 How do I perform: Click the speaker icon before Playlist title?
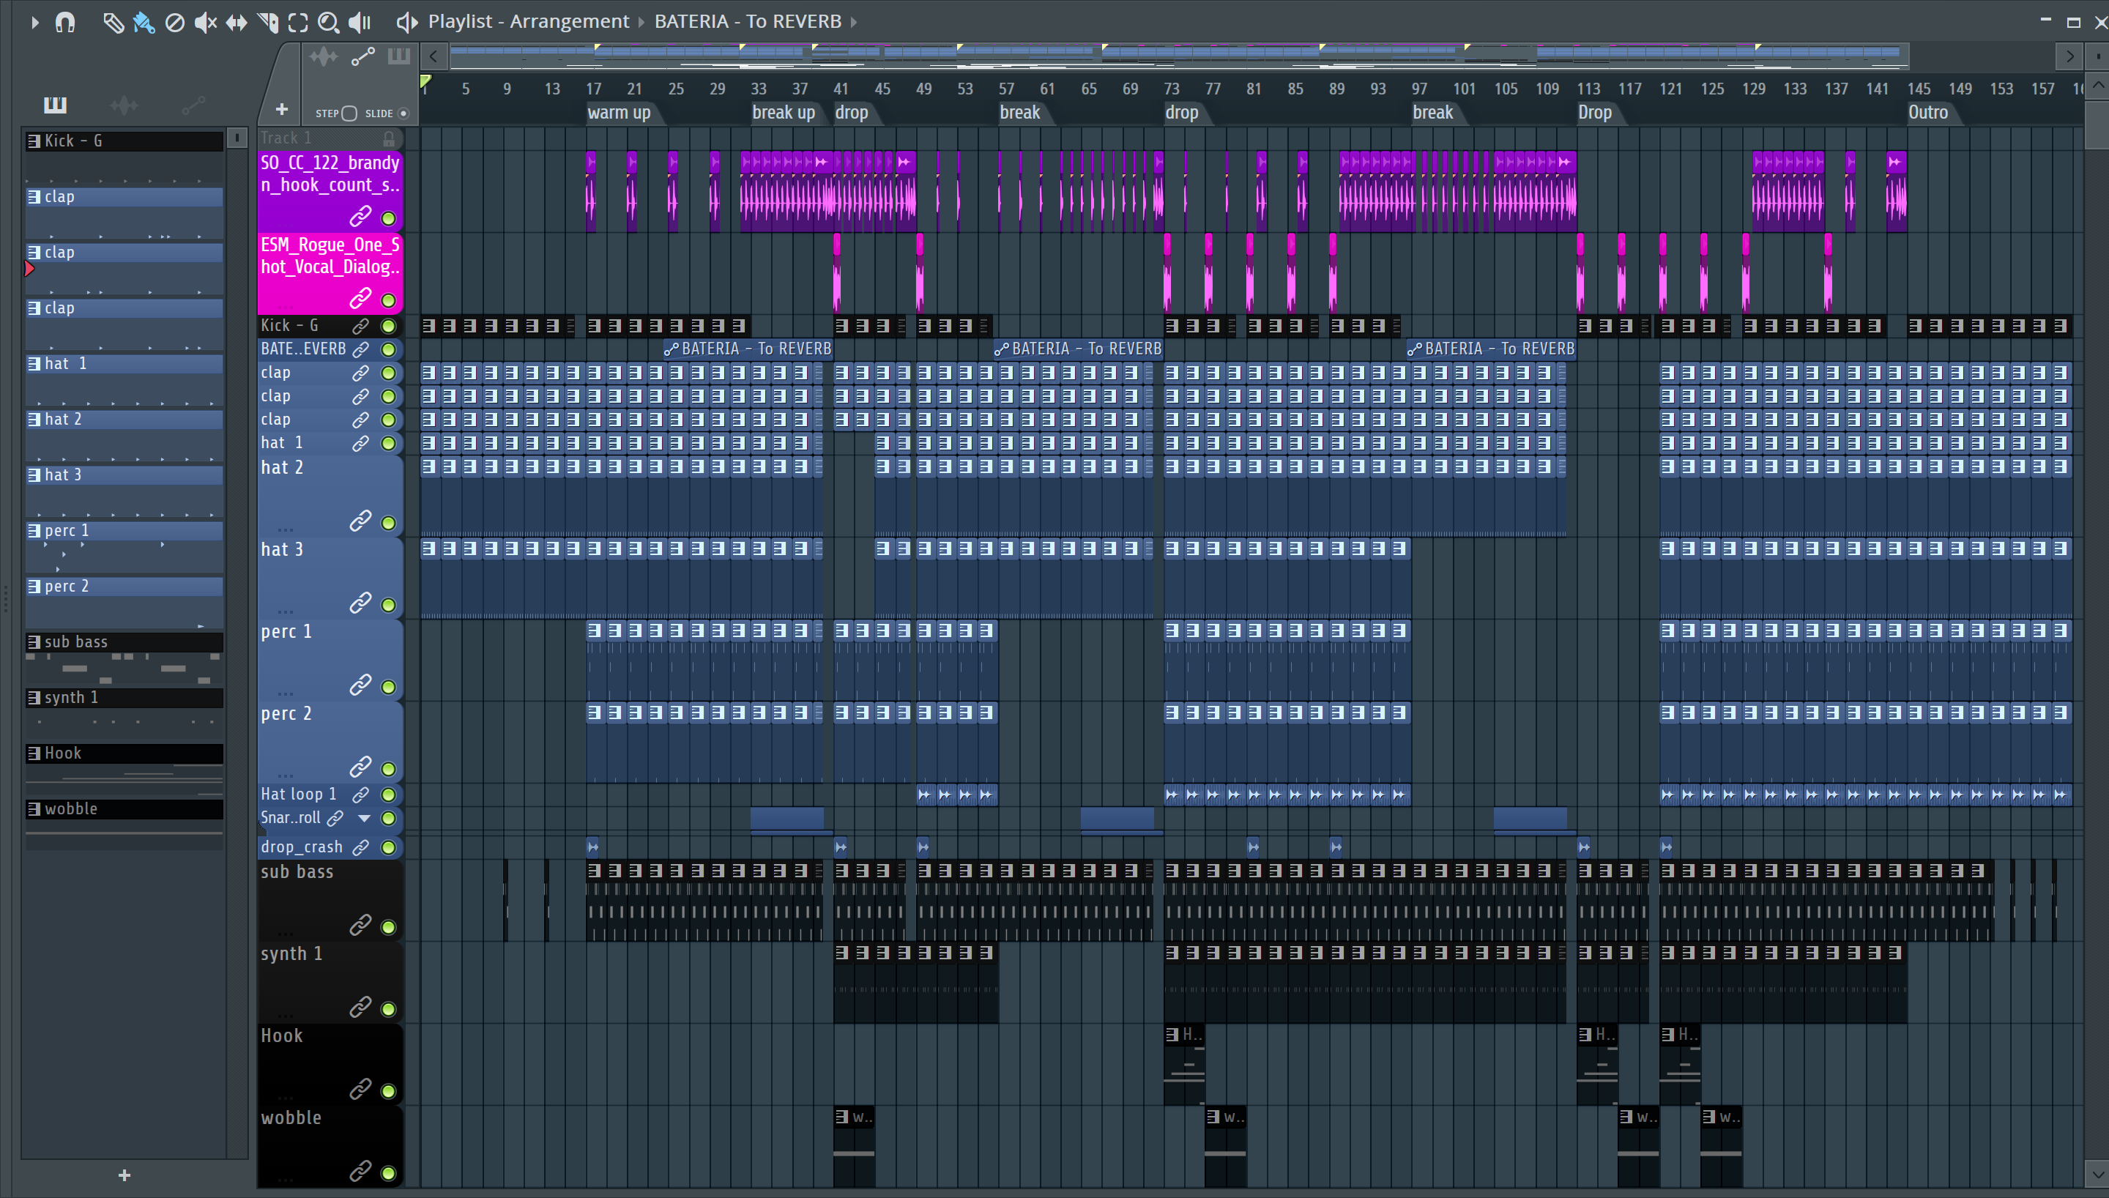407,22
